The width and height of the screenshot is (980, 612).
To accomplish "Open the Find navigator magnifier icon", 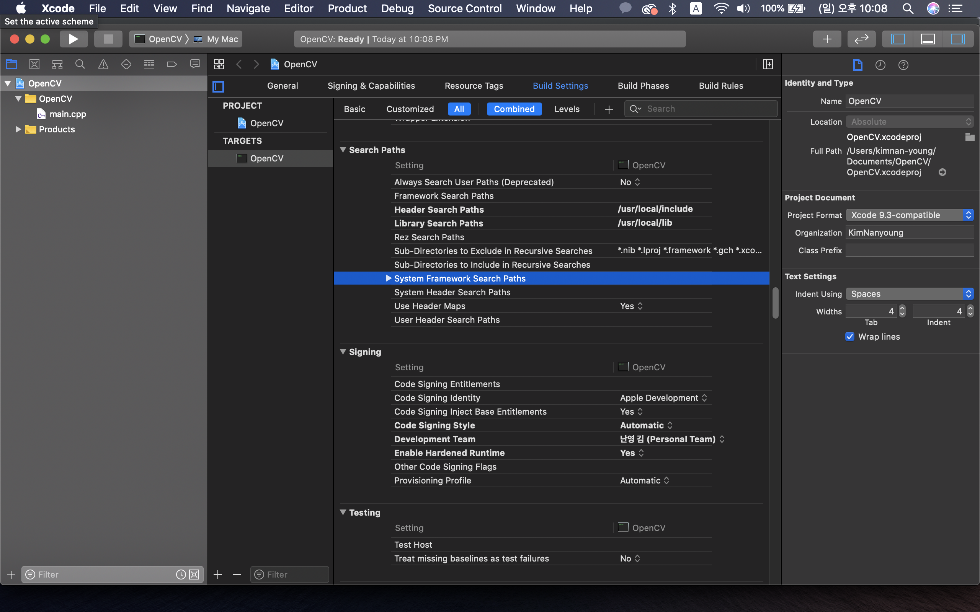I will coord(80,64).
